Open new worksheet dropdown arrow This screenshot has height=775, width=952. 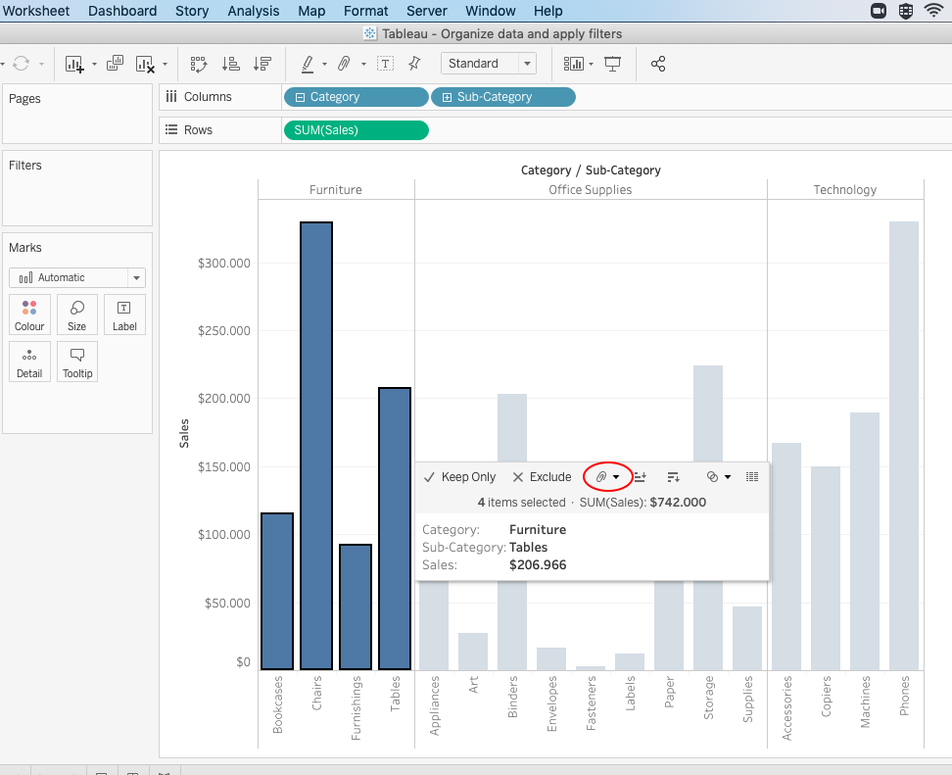pos(94,64)
